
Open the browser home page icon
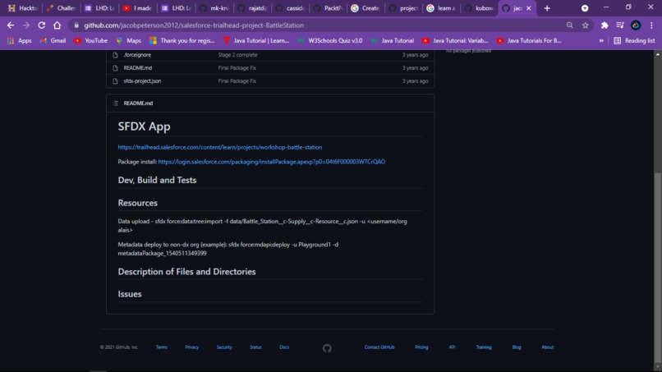point(57,25)
